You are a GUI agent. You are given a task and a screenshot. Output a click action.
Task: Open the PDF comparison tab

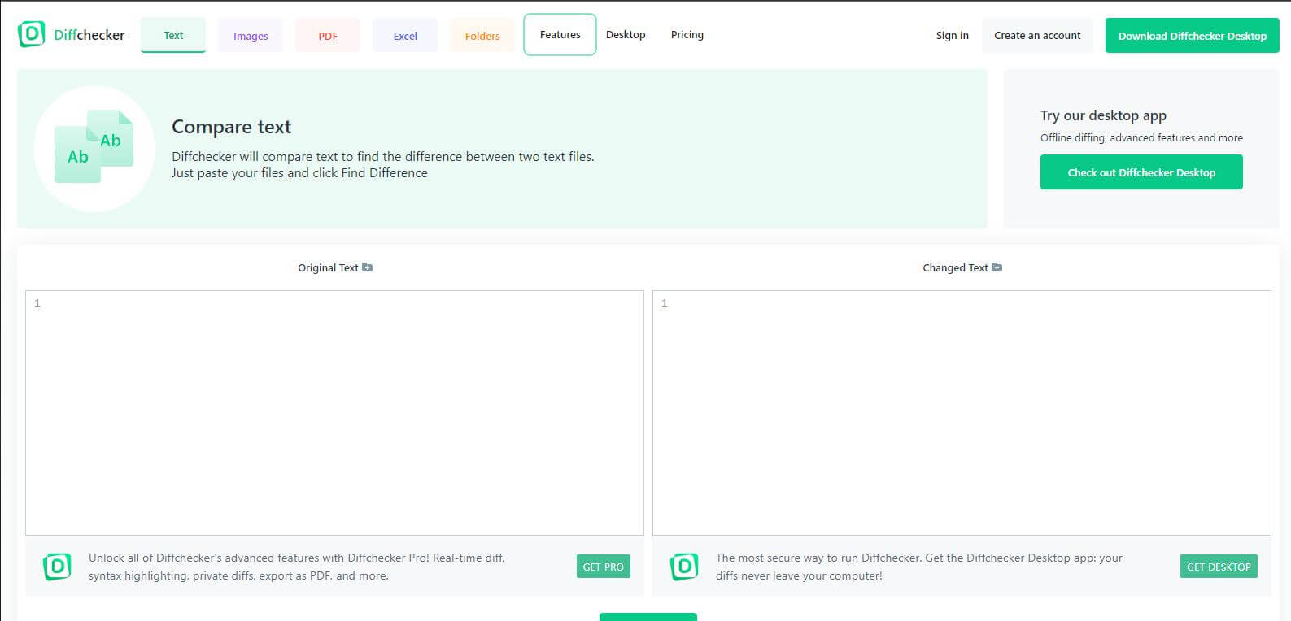pyautogui.click(x=328, y=36)
